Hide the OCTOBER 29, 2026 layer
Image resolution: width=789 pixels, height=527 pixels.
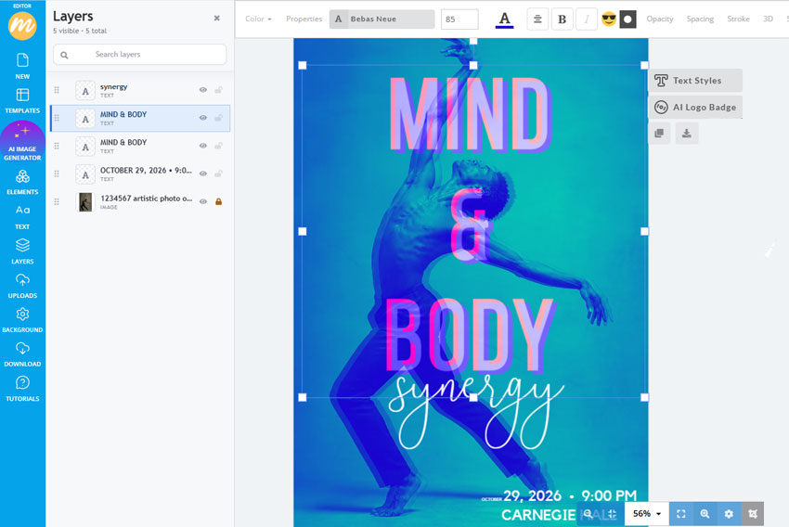coord(202,174)
